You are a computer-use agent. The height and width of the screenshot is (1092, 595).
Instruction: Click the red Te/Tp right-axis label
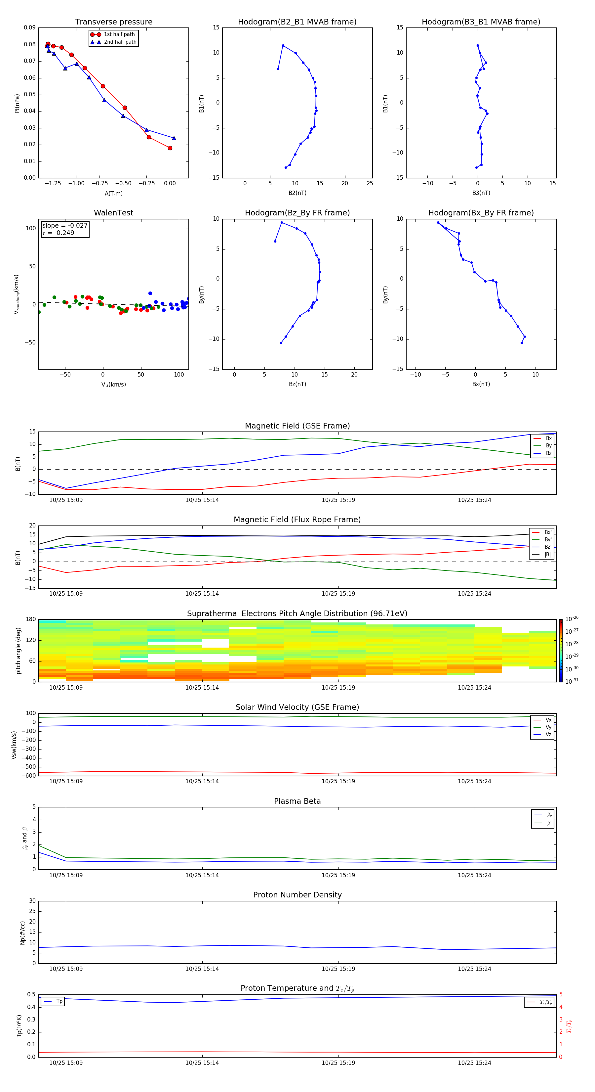pos(569,1026)
